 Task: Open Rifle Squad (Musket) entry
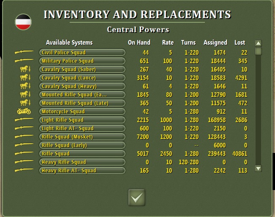coord(82,137)
